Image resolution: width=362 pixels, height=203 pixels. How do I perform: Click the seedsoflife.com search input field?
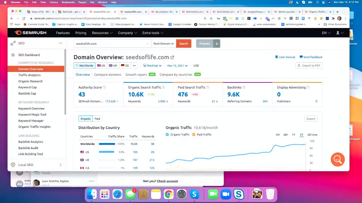(x=111, y=43)
